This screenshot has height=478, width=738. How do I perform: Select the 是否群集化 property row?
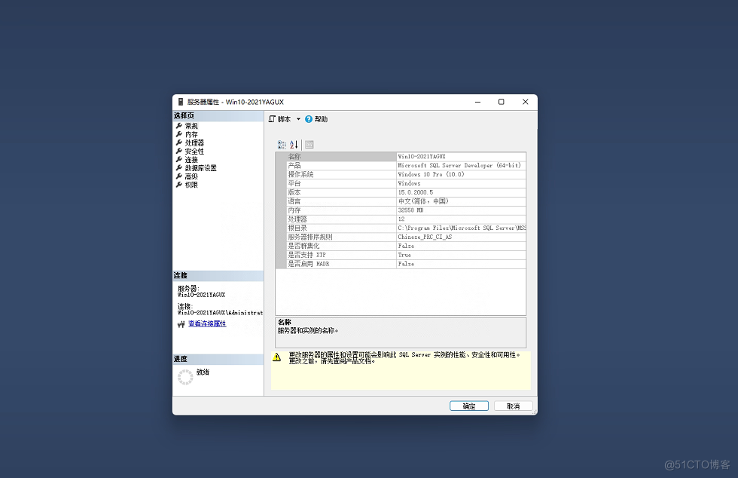pyautogui.click(x=401, y=246)
